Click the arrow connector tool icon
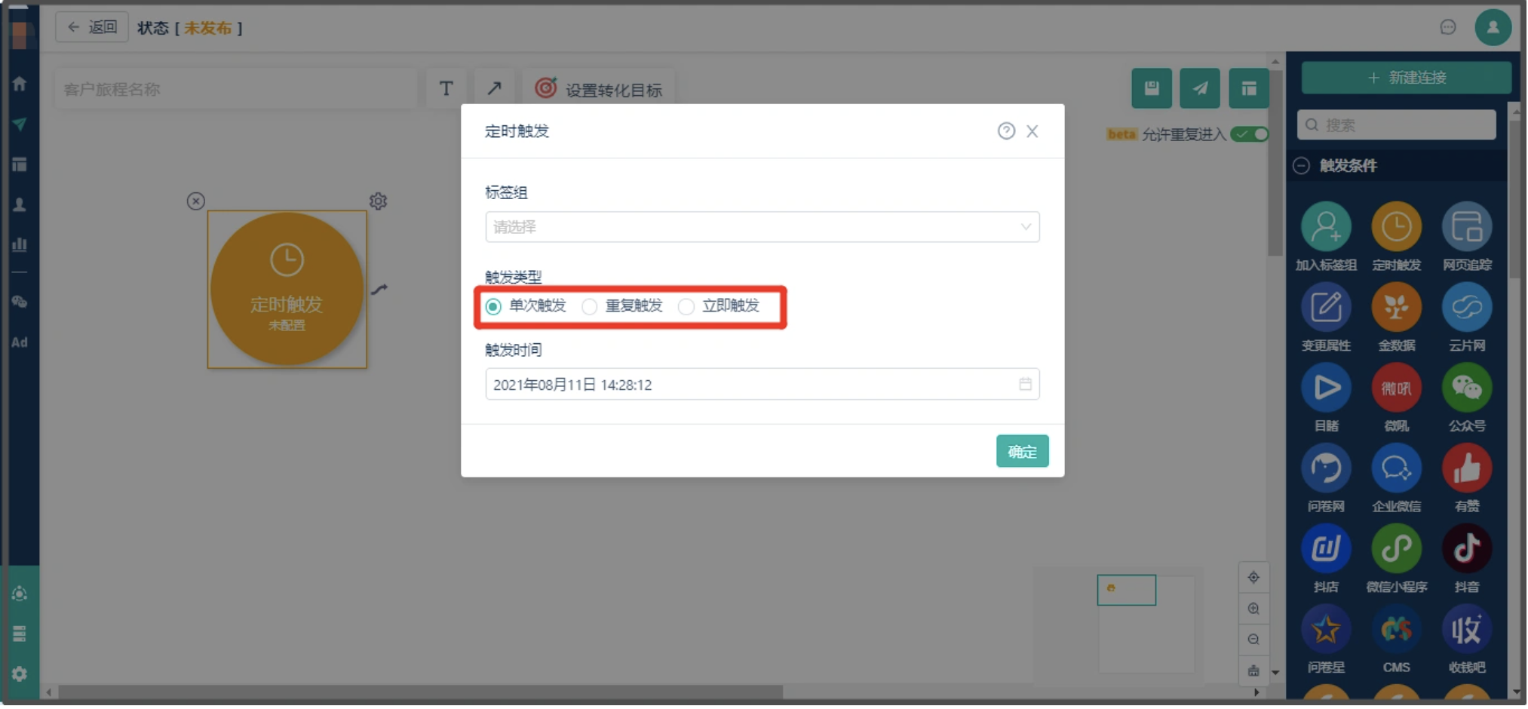Viewport: 1528px width, 709px height. [x=496, y=89]
